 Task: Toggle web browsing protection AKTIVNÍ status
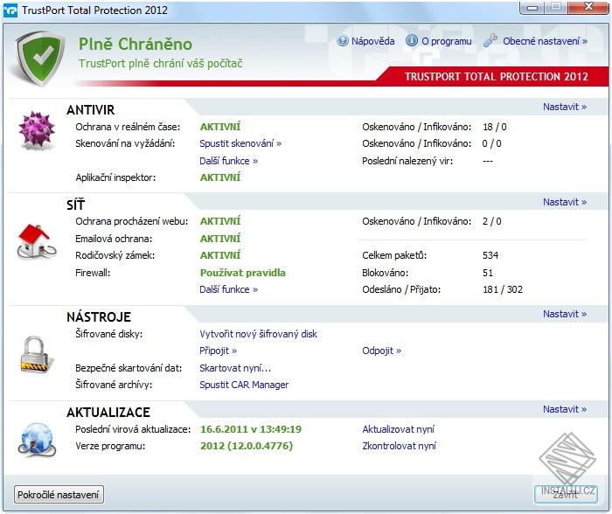tap(220, 221)
